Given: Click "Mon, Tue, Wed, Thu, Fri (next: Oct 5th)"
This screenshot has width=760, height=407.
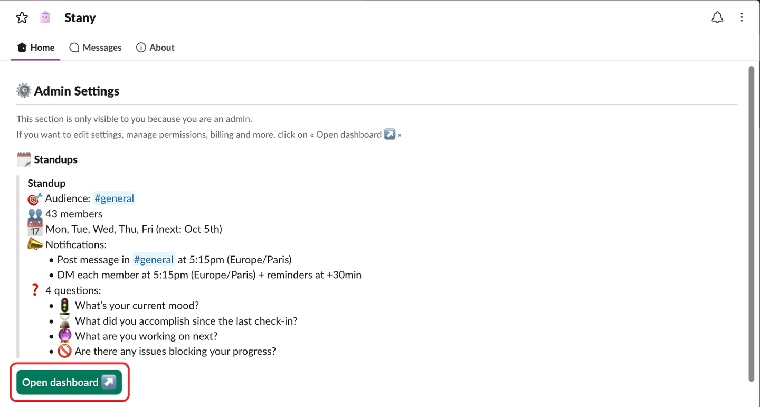Looking at the screenshot, I should 134,229.
